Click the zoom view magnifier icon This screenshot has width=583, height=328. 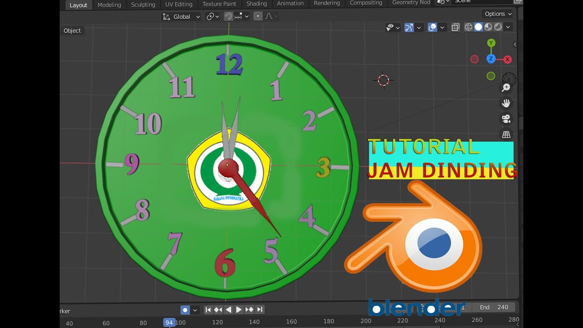click(506, 87)
